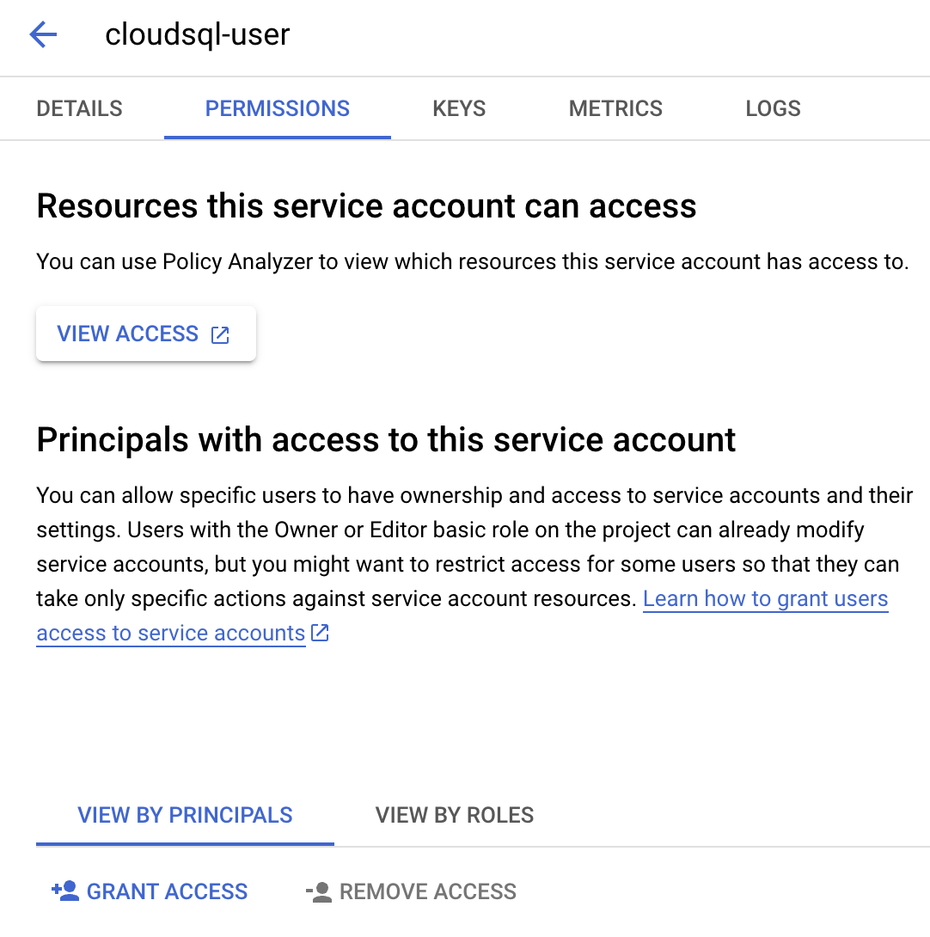
Task: Click the VIEW ACCESS button
Action: (x=127, y=334)
